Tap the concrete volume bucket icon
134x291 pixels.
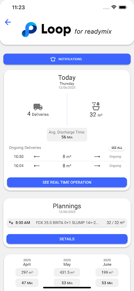[96, 106]
